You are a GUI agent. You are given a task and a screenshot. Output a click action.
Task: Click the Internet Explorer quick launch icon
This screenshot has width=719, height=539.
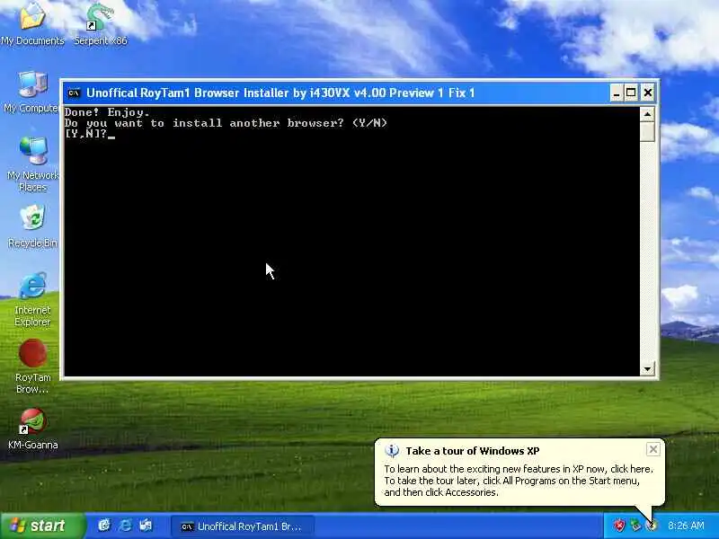pos(125,526)
